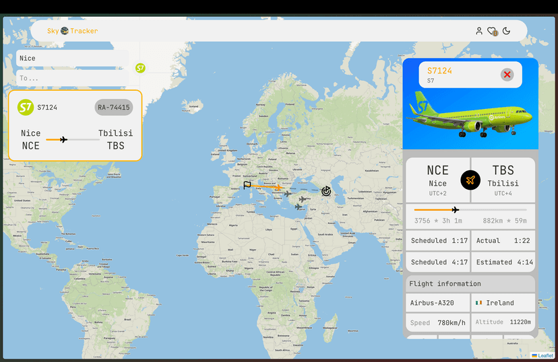Close the S7124 flight details panel

click(507, 75)
